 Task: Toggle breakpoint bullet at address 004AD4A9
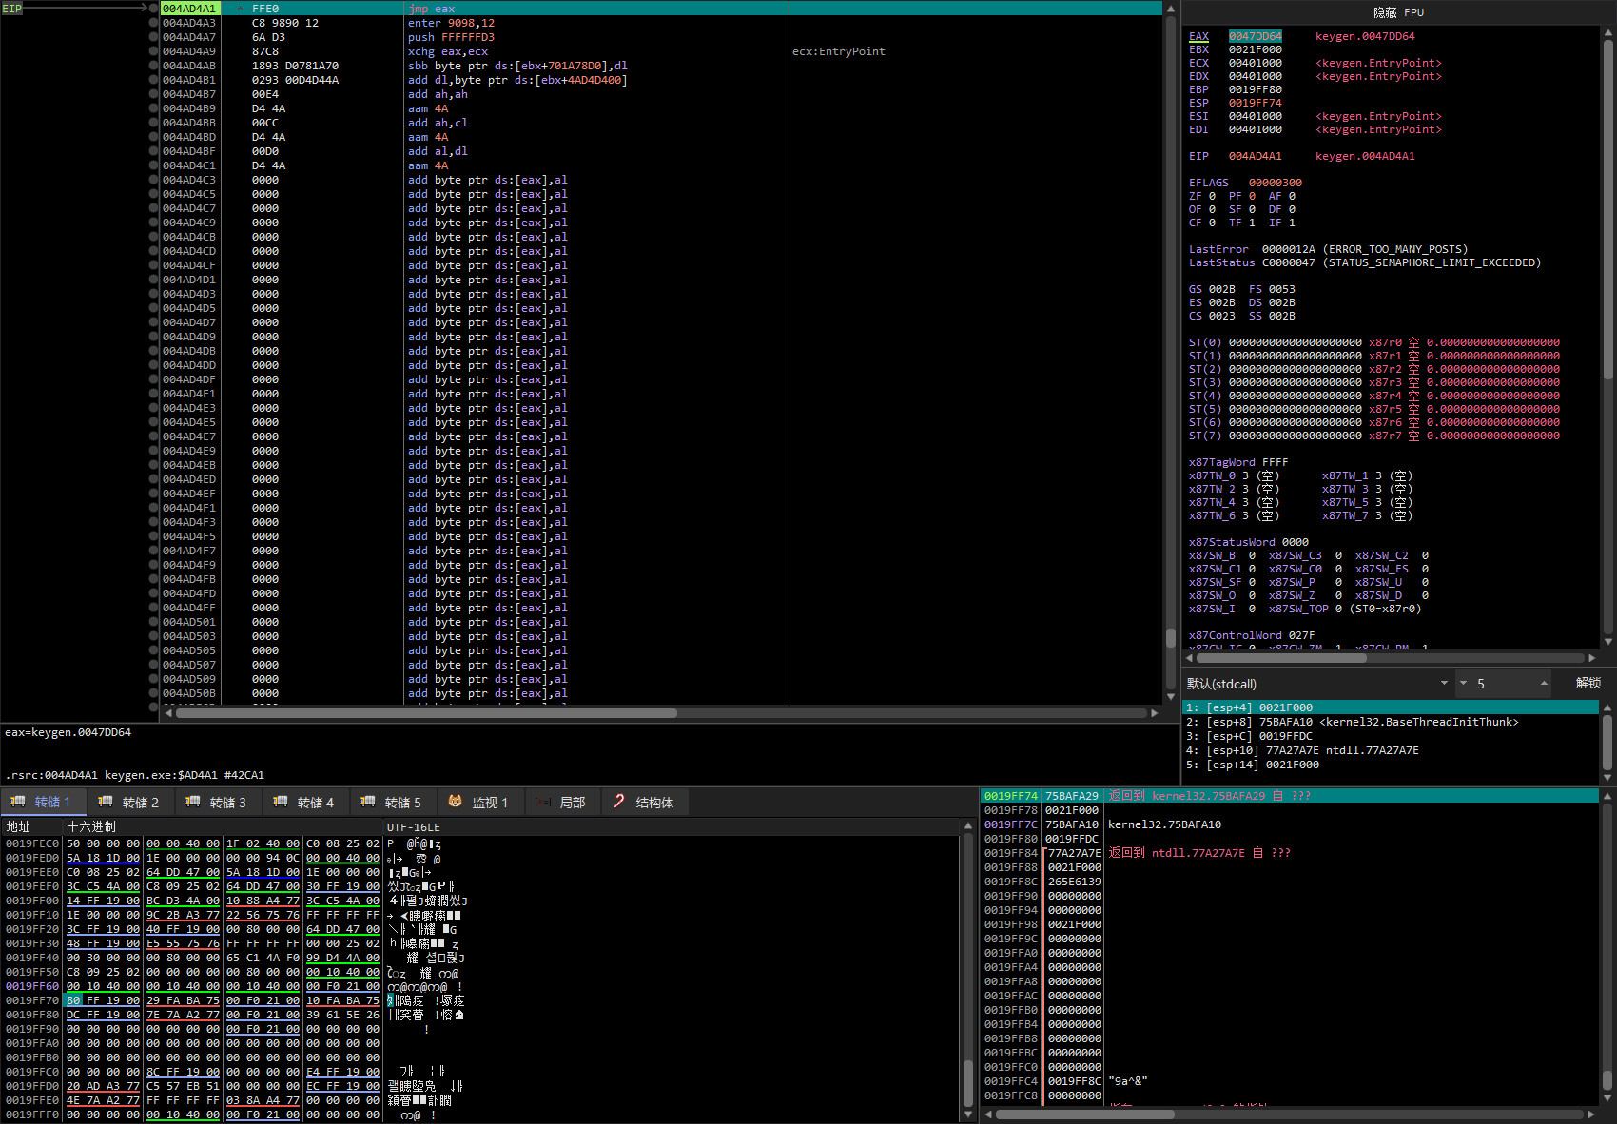[153, 51]
